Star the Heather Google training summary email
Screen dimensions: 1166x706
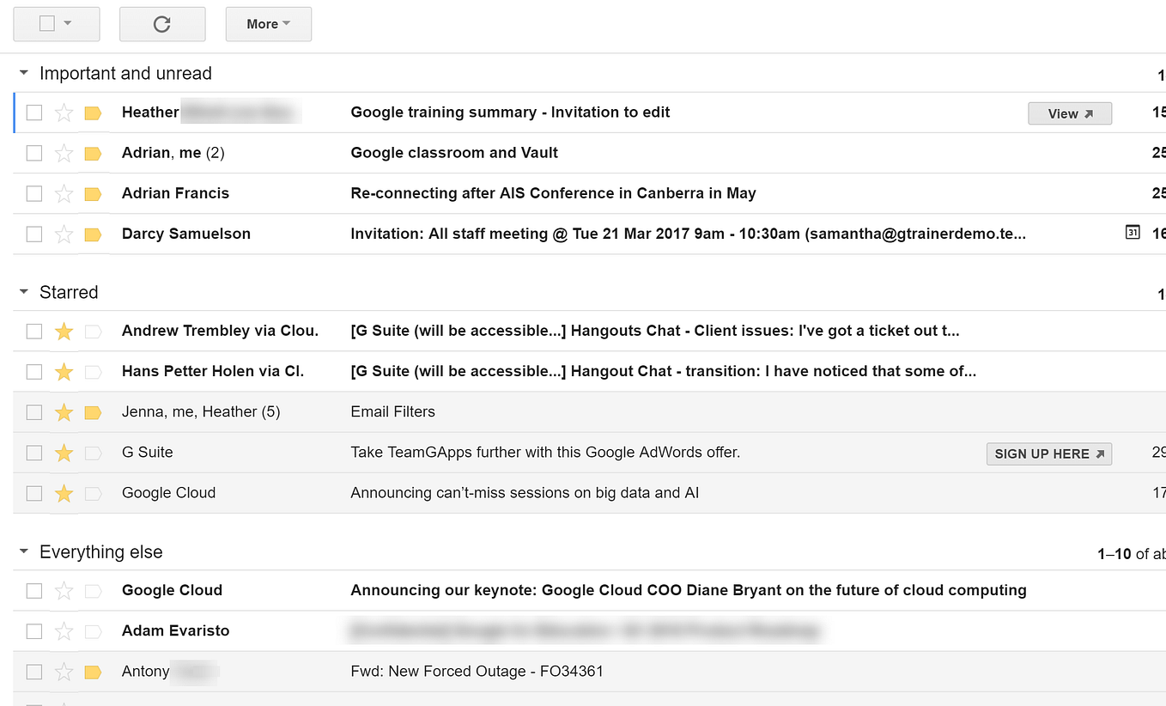(64, 113)
